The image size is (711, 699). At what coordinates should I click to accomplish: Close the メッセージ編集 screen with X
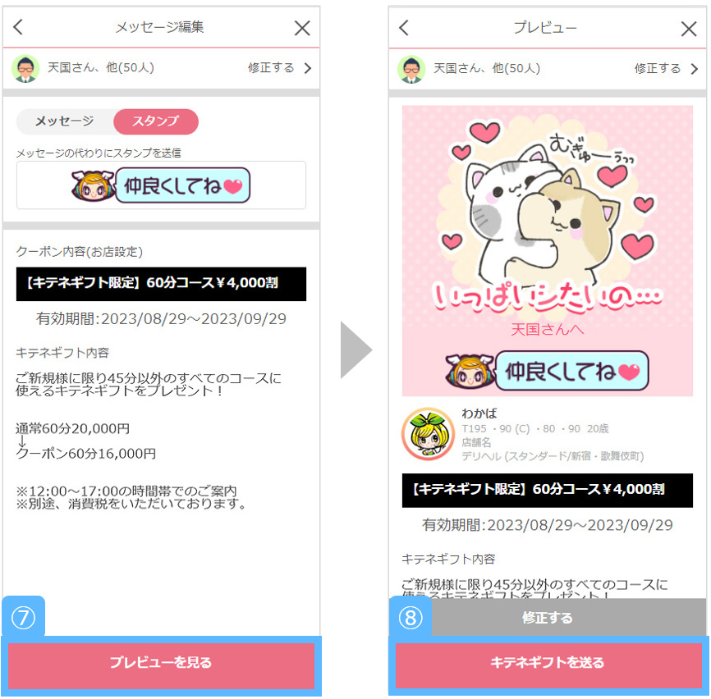tap(302, 28)
